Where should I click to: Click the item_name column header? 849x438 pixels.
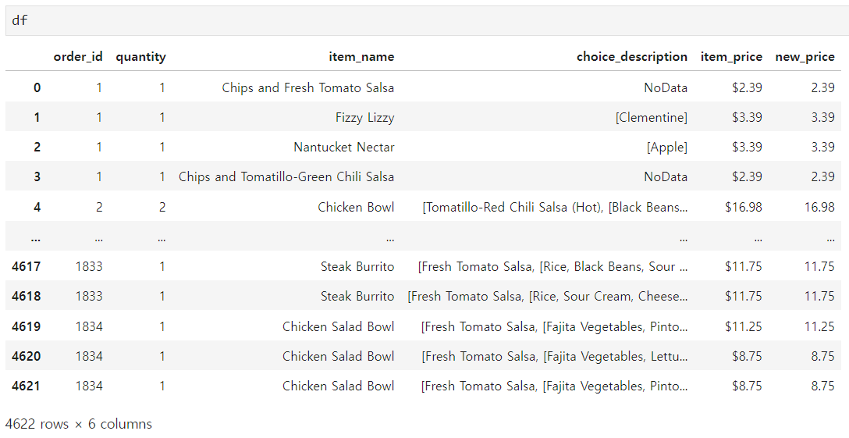(362, 57)
